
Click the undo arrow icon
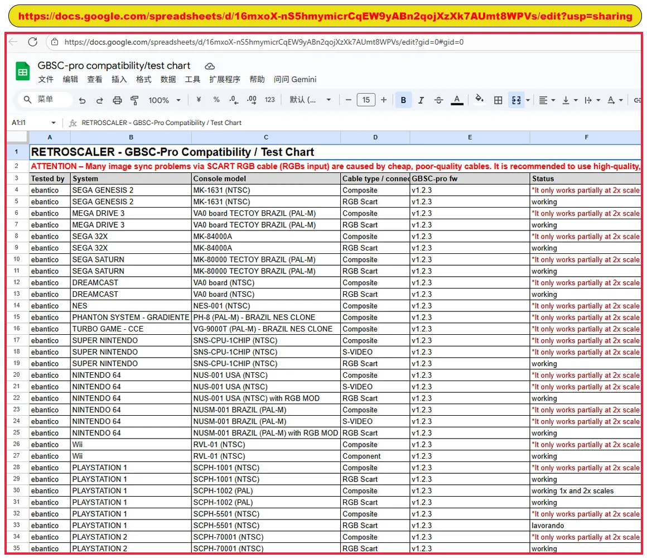pos(82,100)
